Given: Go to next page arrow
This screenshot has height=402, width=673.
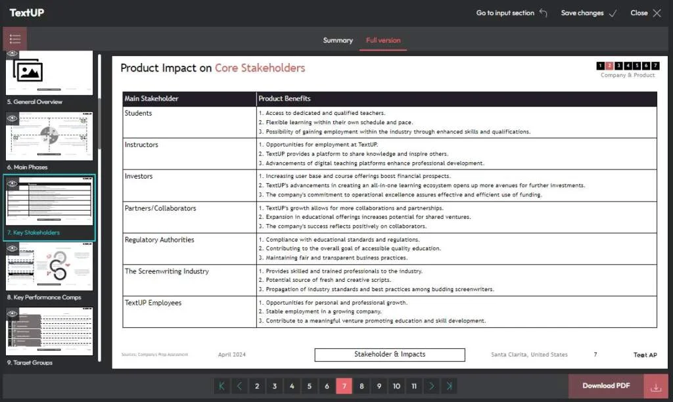Looking at the screenshot, I should pyautogui.click(x=432, y=386).
